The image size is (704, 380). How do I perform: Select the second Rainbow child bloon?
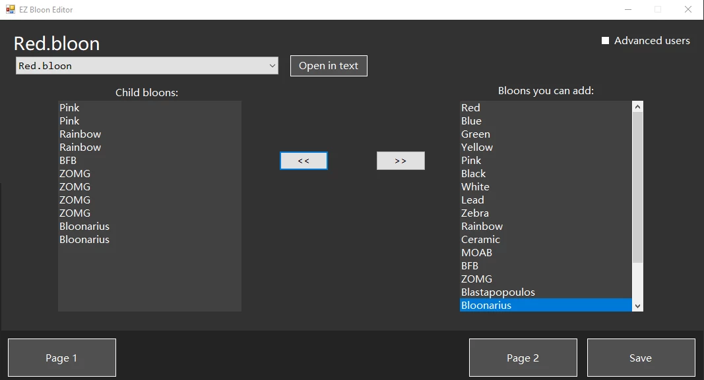point(150,147)
